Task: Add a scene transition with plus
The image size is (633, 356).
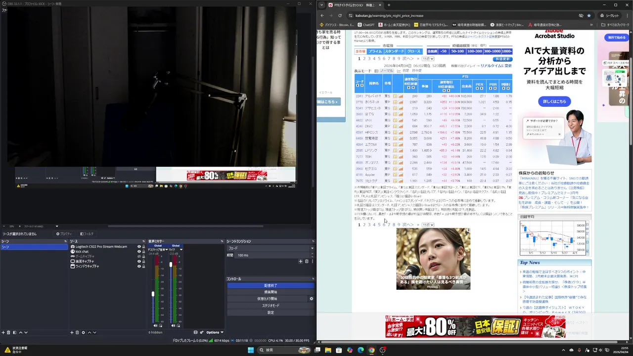Action: [x=300, y=261]
